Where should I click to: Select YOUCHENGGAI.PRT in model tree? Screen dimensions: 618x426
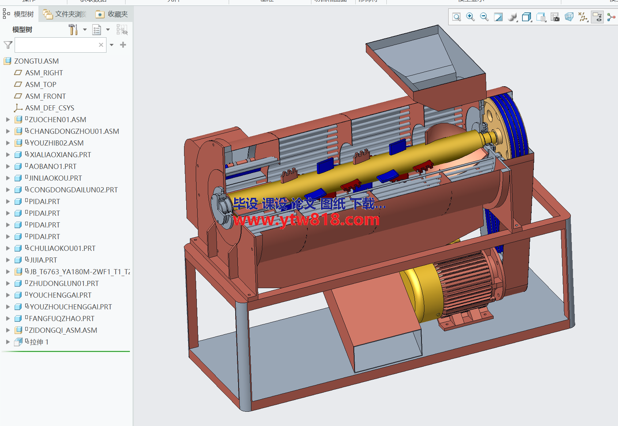coord(60,295)
